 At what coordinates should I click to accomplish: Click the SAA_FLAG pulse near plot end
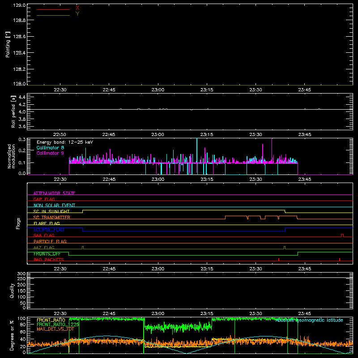342,235
